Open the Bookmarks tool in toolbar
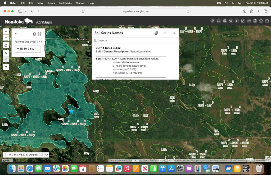Image resolution: width=271 pixels, height=175 pixels. [255, 21]
